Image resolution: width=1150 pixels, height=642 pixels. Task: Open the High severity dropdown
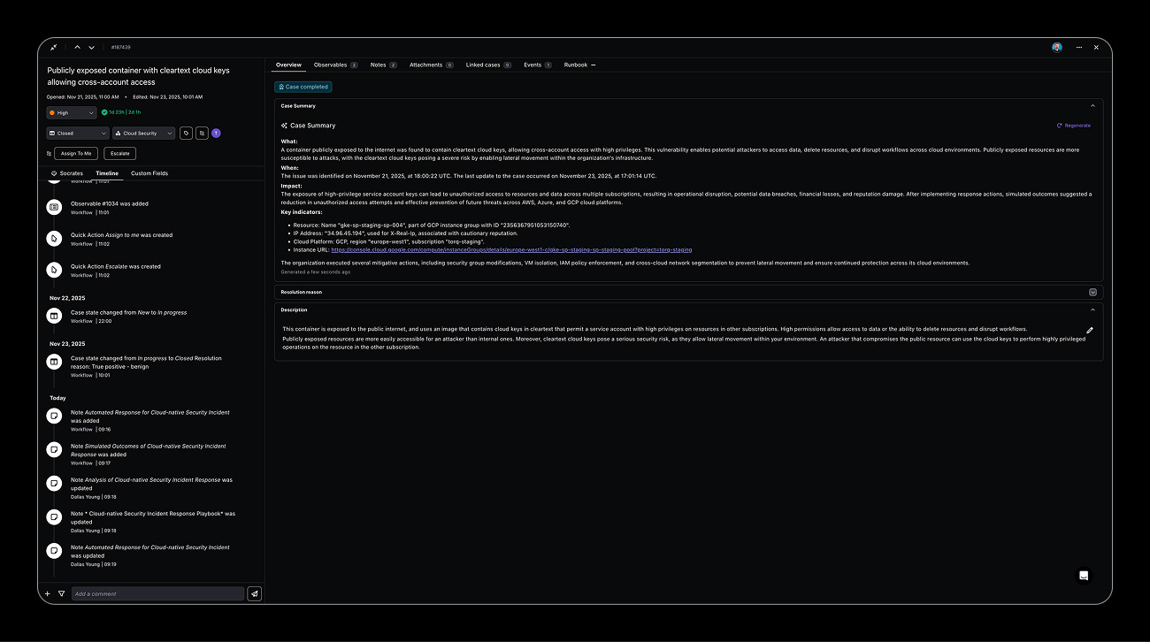pos(72,113)
